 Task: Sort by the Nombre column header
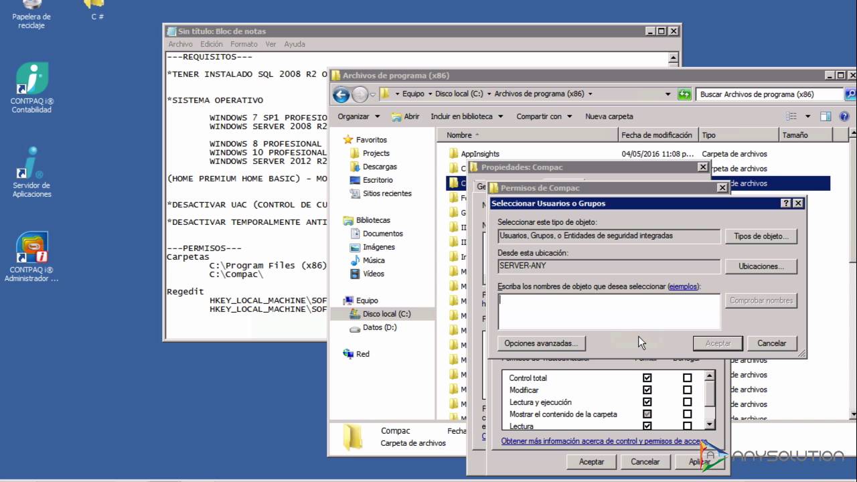[x=528, y=135]
